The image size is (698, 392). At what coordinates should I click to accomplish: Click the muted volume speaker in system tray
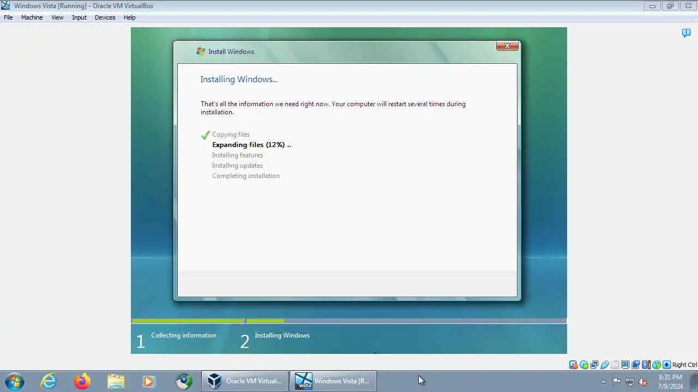(643, 382)
